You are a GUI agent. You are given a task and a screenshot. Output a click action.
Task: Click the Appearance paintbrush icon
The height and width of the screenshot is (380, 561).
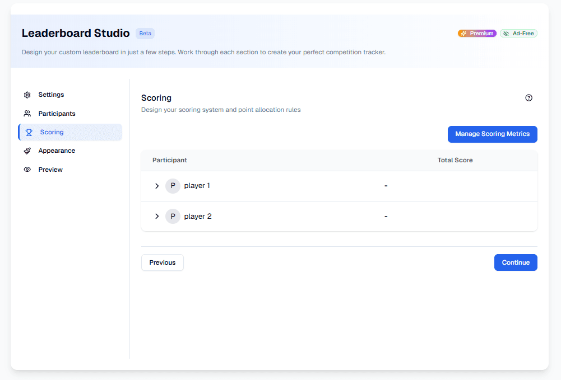tap(27, 151)
